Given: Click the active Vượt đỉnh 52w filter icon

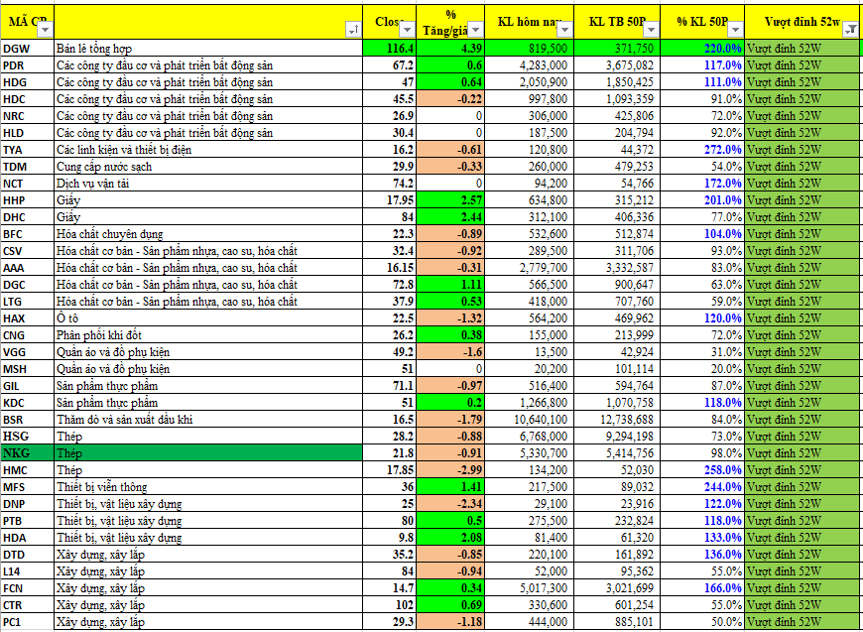Looking at the screenshot, I should coord(850,31).
